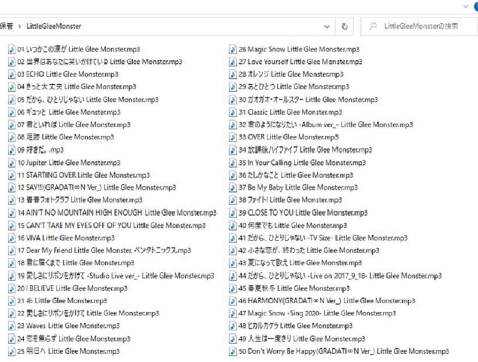Click music icon of 10 Jupiter file
This screenshot has width=478, height=362.
click(x=12, y=163)
